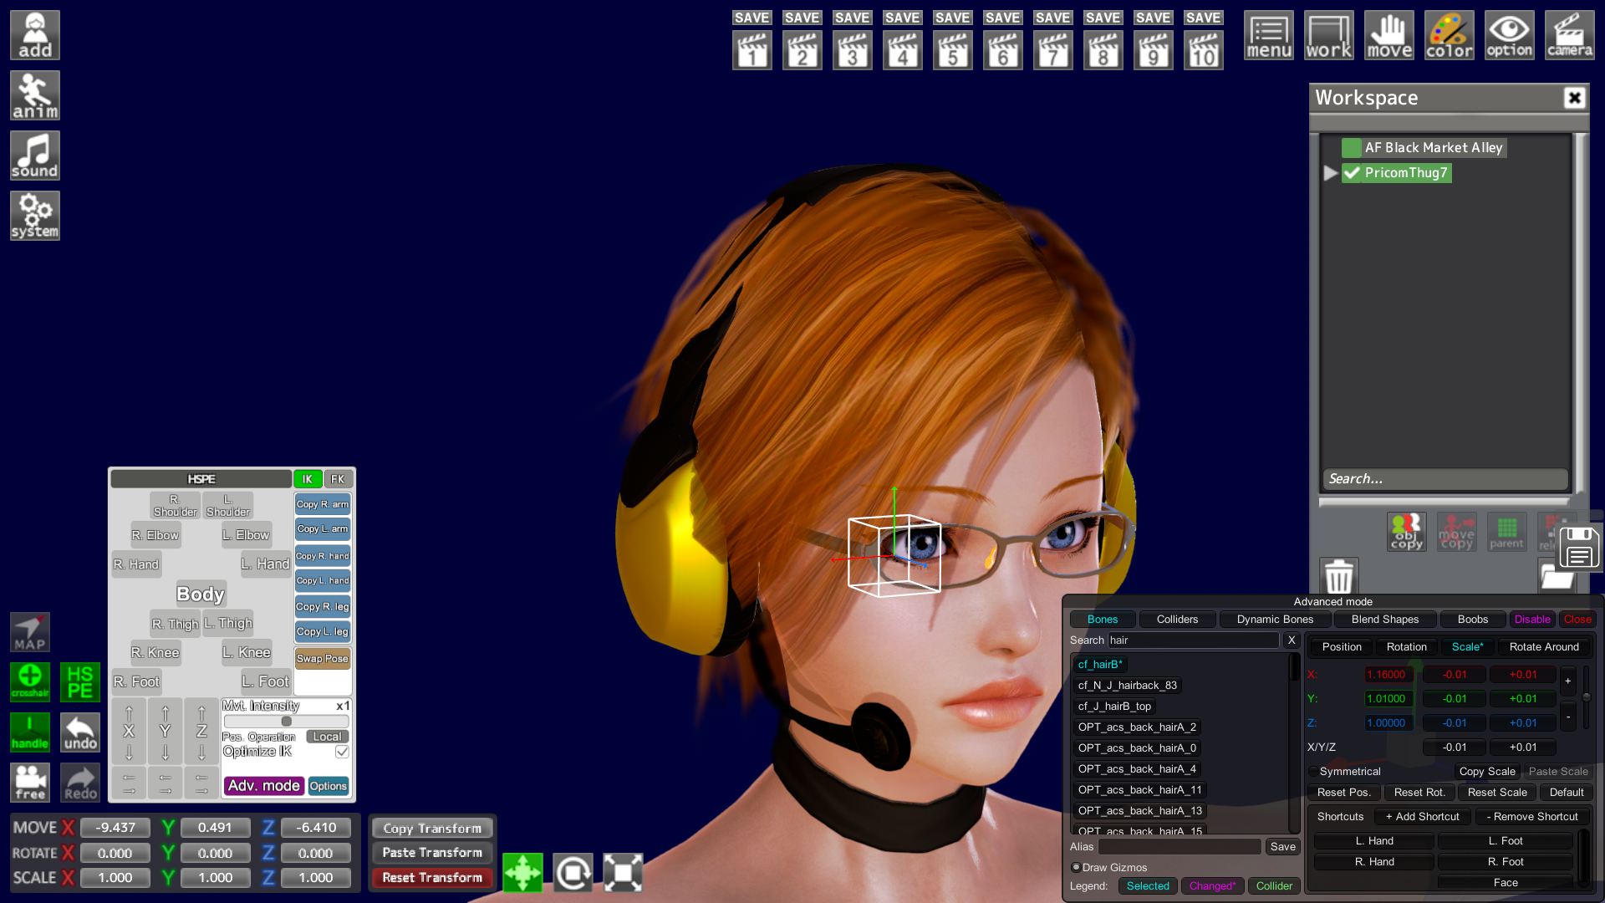Open the color palette icon
This screenshot has width=1605, height=903.
point(1450,35)
